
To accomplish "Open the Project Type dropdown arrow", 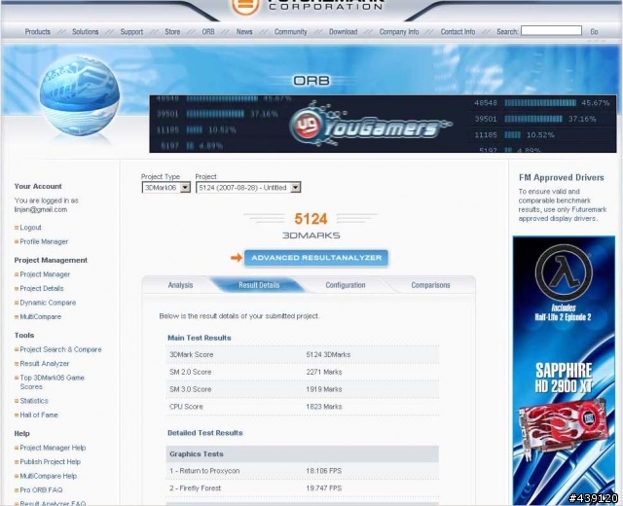I will 185,188.
